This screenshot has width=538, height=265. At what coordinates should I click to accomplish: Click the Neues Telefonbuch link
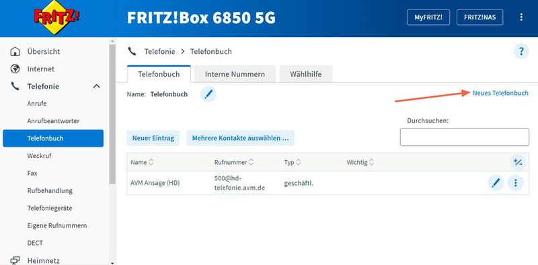[x=500, y=93]
